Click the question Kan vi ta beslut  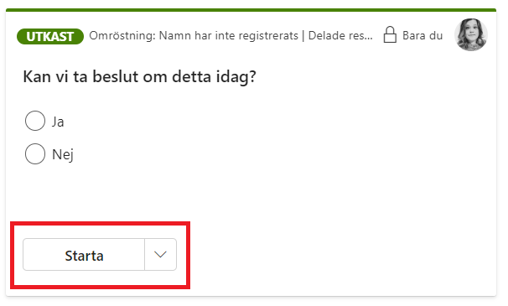click(140, 77)
